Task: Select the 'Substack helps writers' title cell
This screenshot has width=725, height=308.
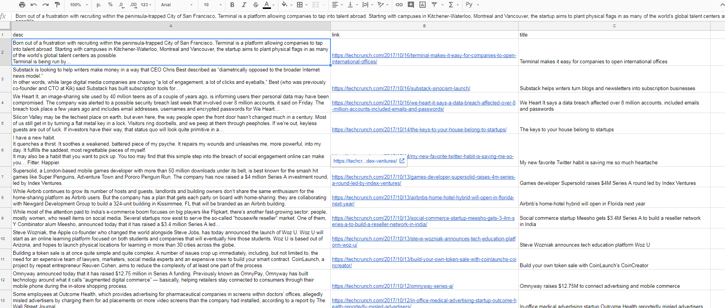Action: pos(614,79)
